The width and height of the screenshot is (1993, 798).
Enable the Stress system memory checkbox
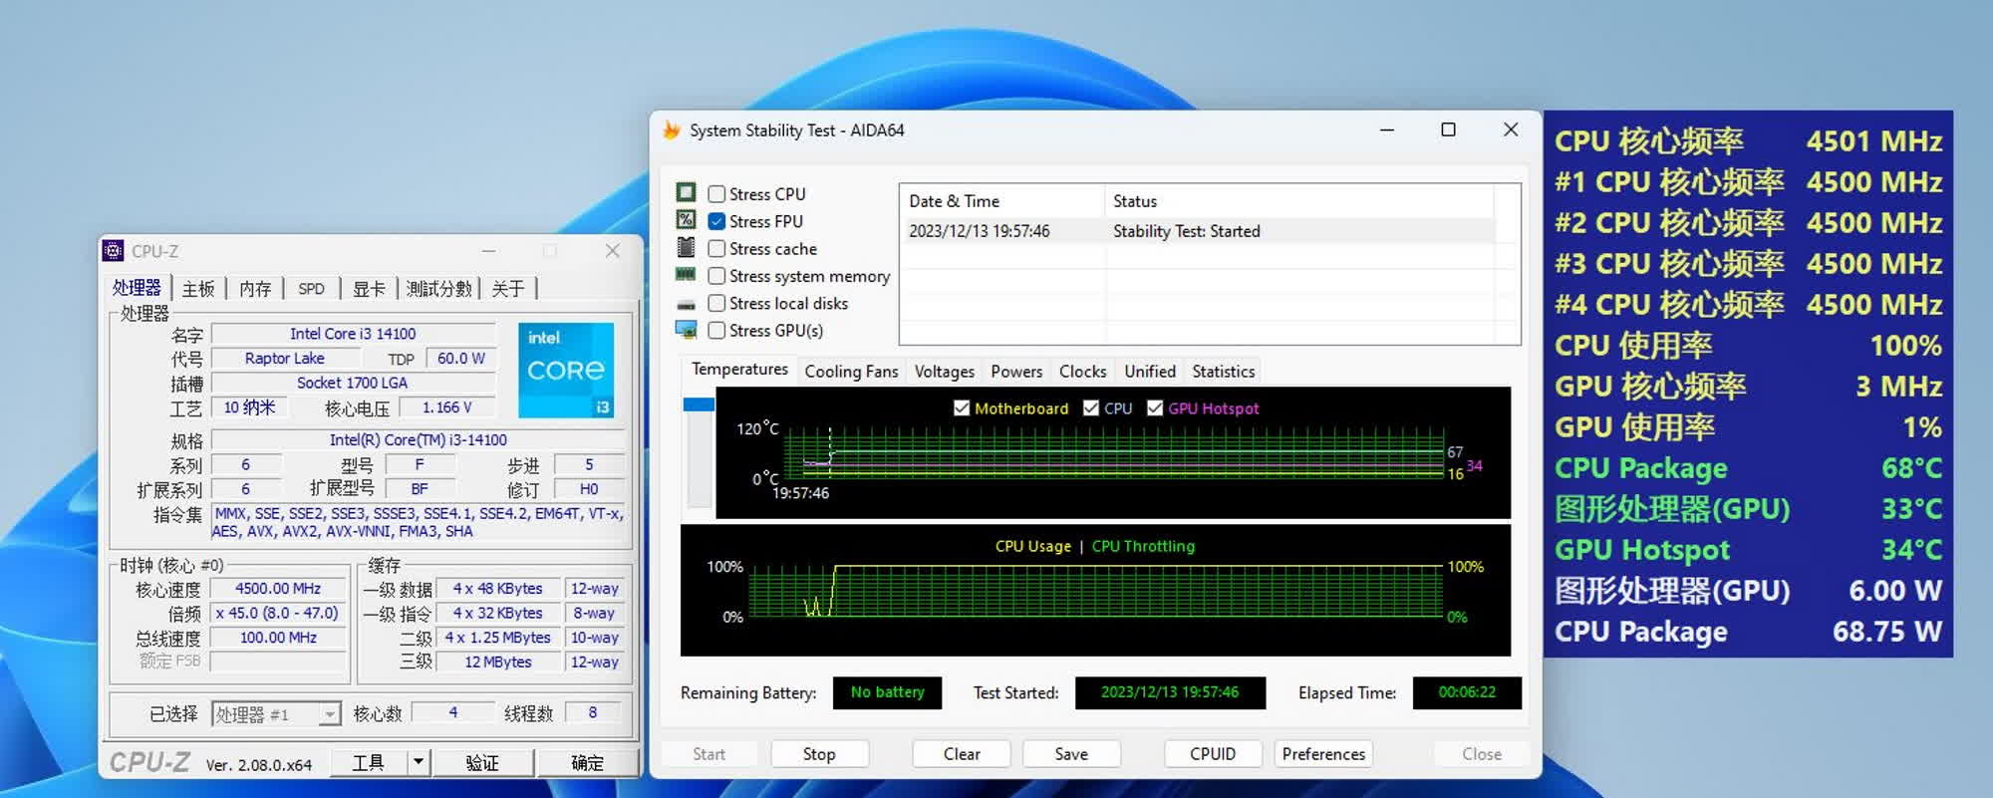tap(716, 276)
